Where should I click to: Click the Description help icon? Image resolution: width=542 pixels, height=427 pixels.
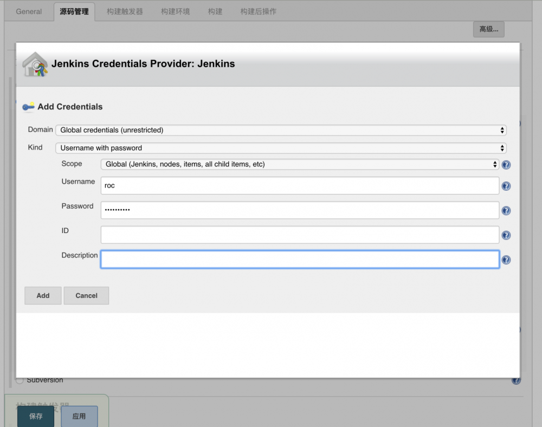(506, 260)
